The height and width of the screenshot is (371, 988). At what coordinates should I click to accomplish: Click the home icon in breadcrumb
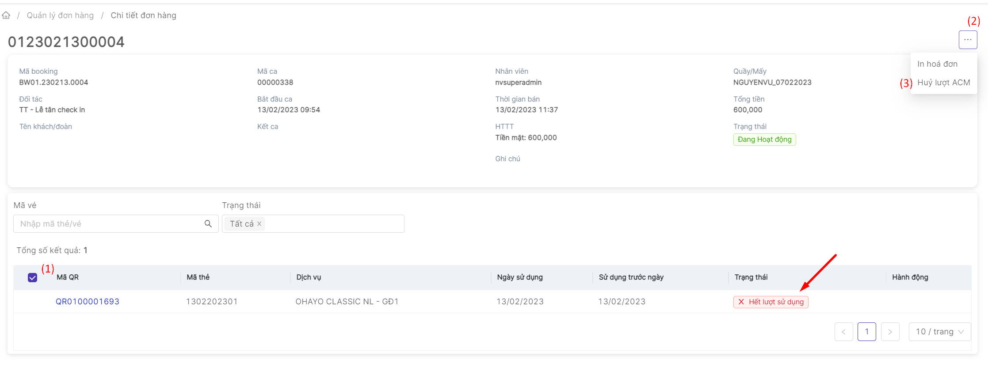[x=6, y=15]
